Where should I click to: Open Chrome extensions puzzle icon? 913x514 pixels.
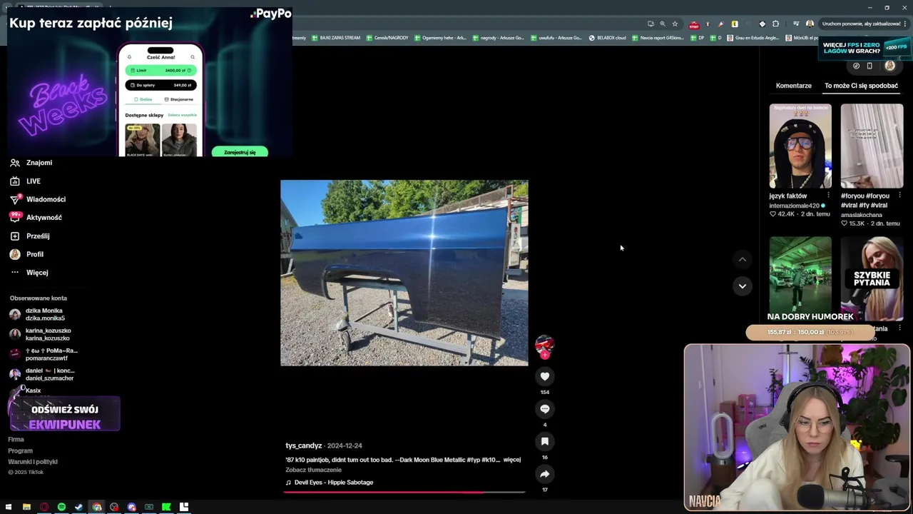(x=775, y=24)
